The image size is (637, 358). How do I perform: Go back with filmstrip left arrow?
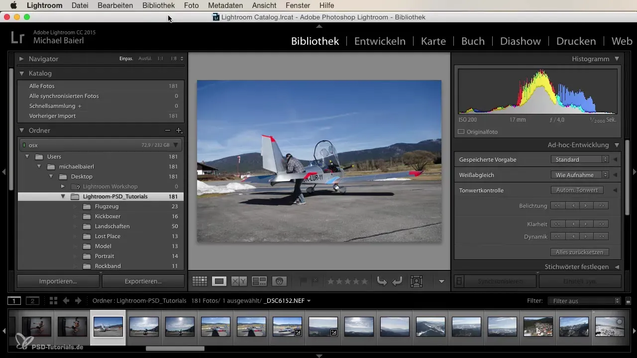click(x=66, y=300)
